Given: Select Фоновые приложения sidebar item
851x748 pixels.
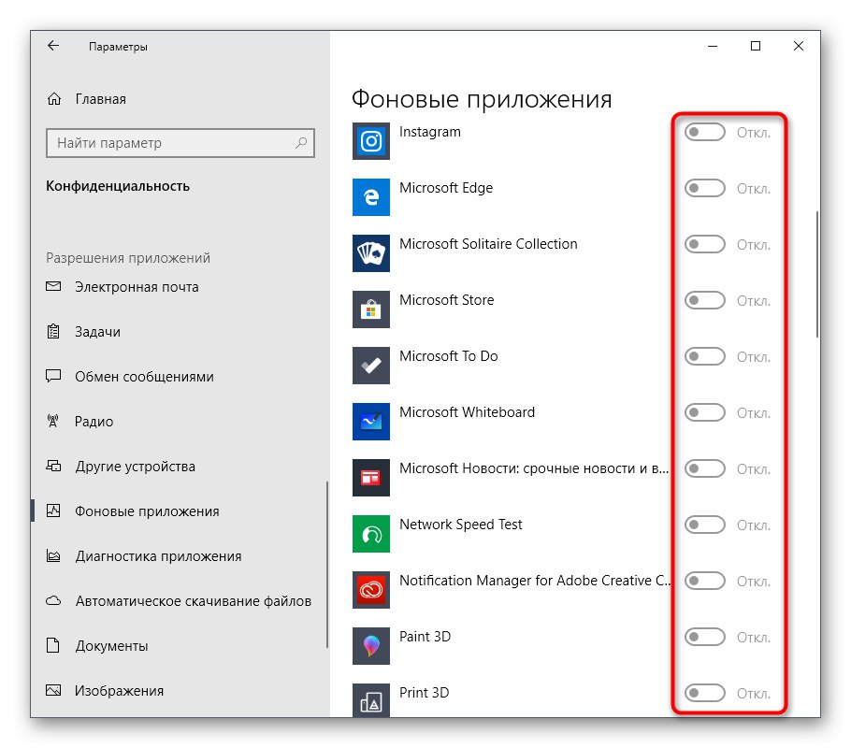Looking at the screenshot, I should tap(180, 511).
